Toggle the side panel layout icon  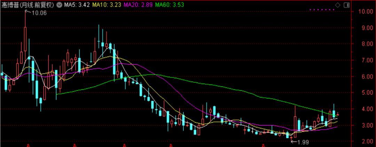(x=346, y=5)
